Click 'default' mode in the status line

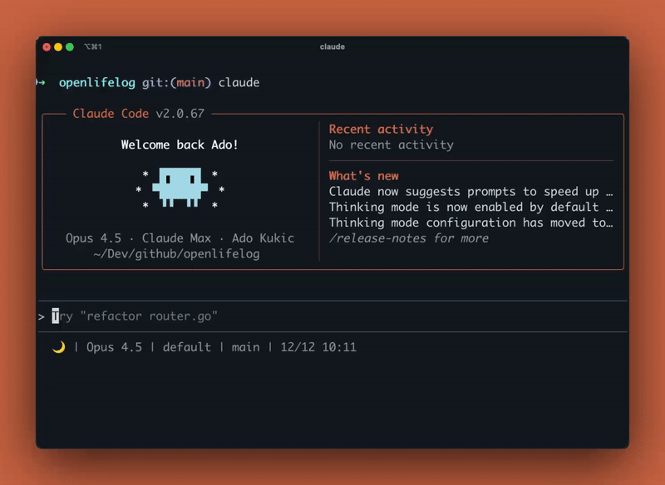click(x=186, y=347)
